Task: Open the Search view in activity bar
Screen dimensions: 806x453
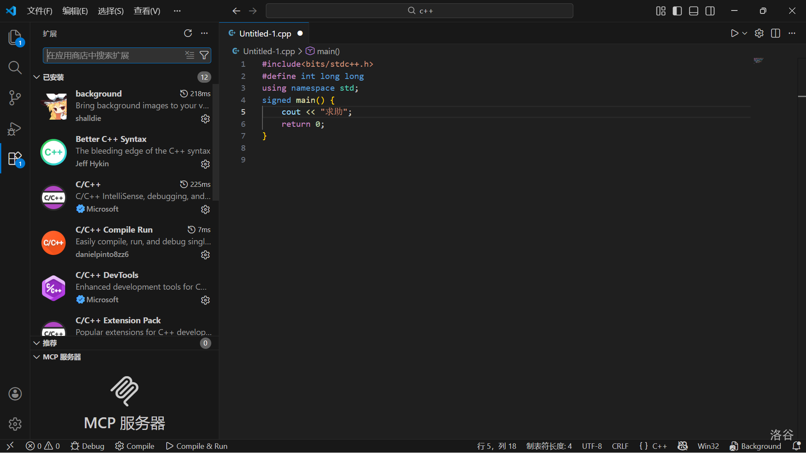Action: click(x=15, y=68)
